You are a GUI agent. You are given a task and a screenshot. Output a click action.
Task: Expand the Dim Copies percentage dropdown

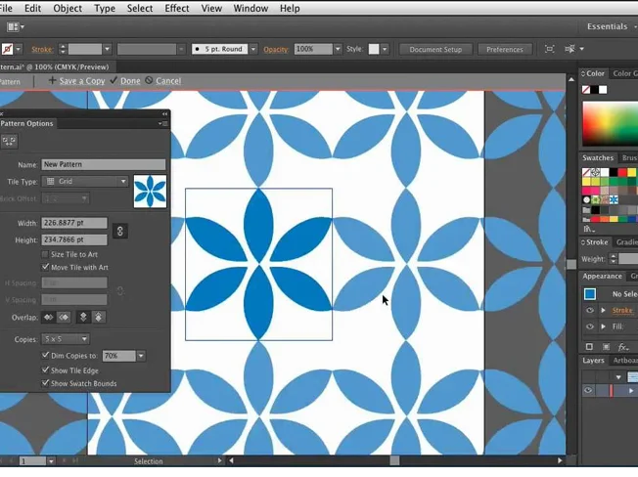coord(141,356)
